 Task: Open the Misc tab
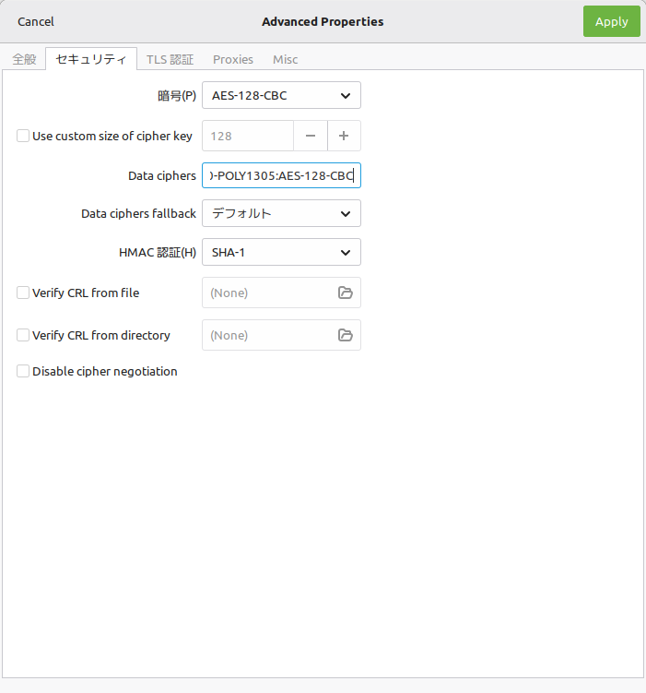285,59
